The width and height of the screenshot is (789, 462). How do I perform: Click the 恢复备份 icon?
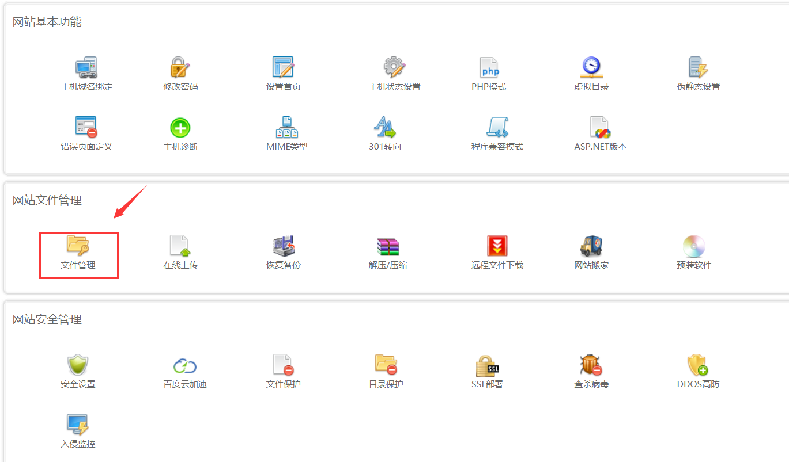[x=283, y=246]
